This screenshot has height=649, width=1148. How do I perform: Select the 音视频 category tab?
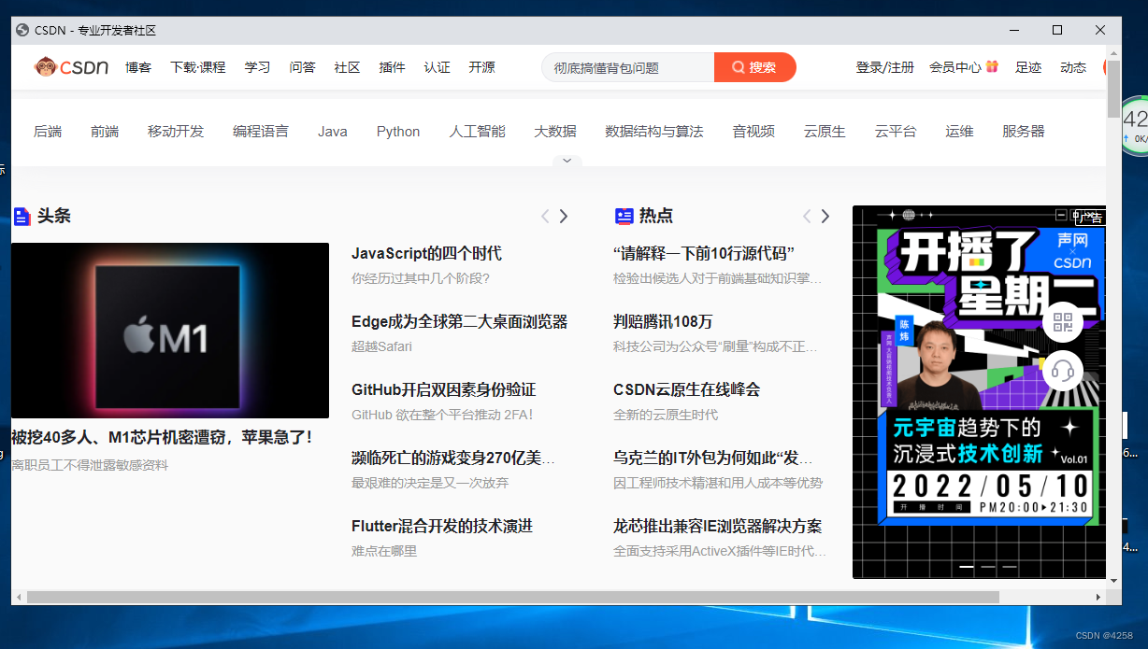tap(753, 132)
